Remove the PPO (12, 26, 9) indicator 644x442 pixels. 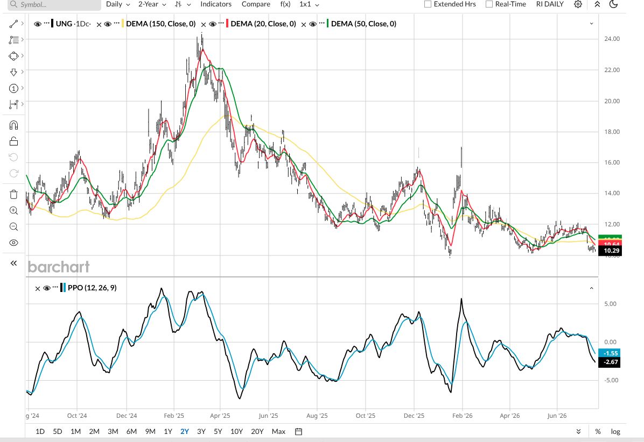(x=37, y=289)
